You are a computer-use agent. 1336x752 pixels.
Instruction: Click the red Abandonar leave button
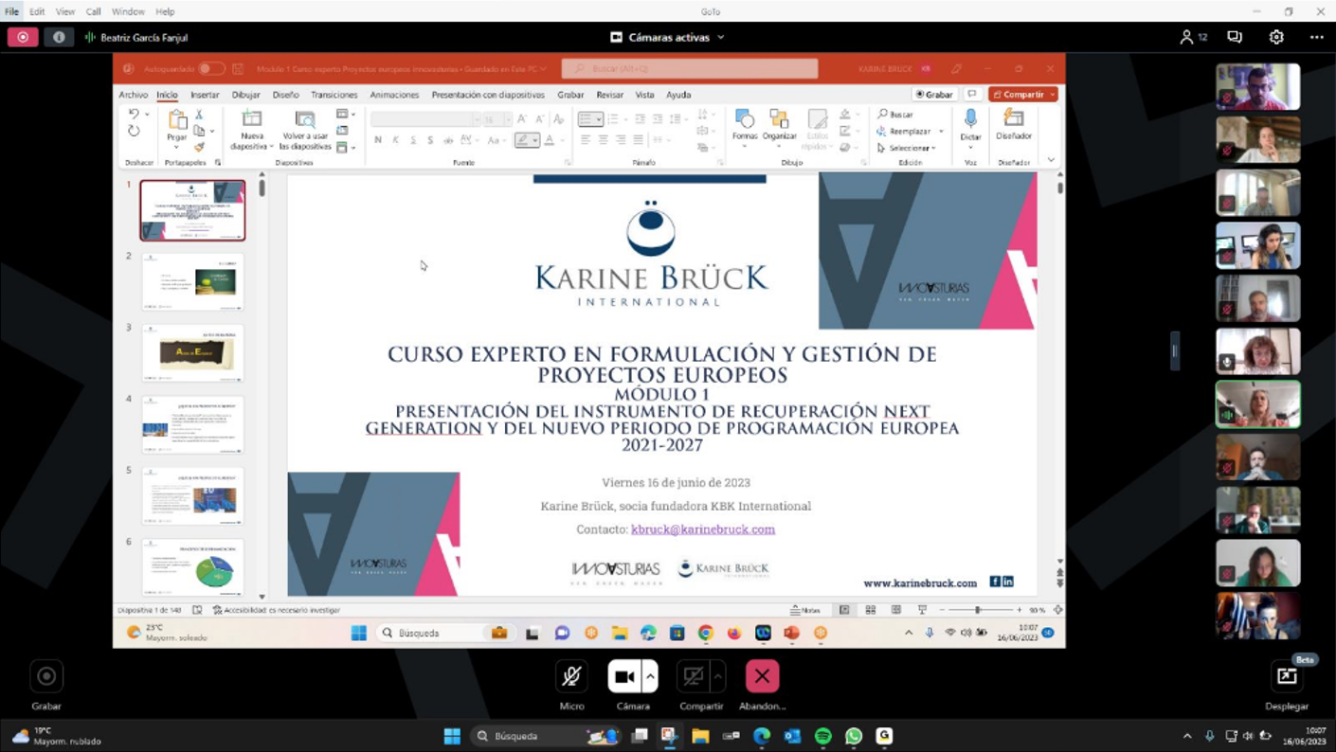coord(762,676)
